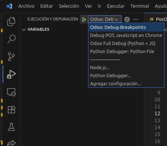Click the share arrow activity bar icon
This screenshot has width=167, height=146.
pos(11,143)
